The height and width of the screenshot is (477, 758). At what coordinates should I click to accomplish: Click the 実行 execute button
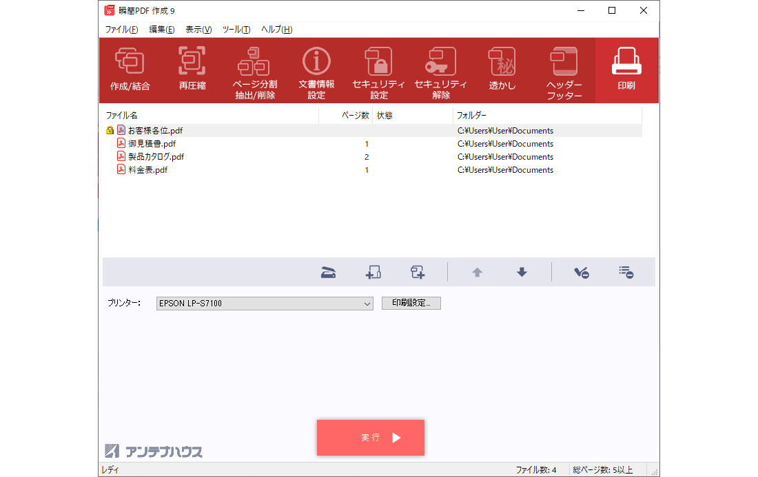371,437
